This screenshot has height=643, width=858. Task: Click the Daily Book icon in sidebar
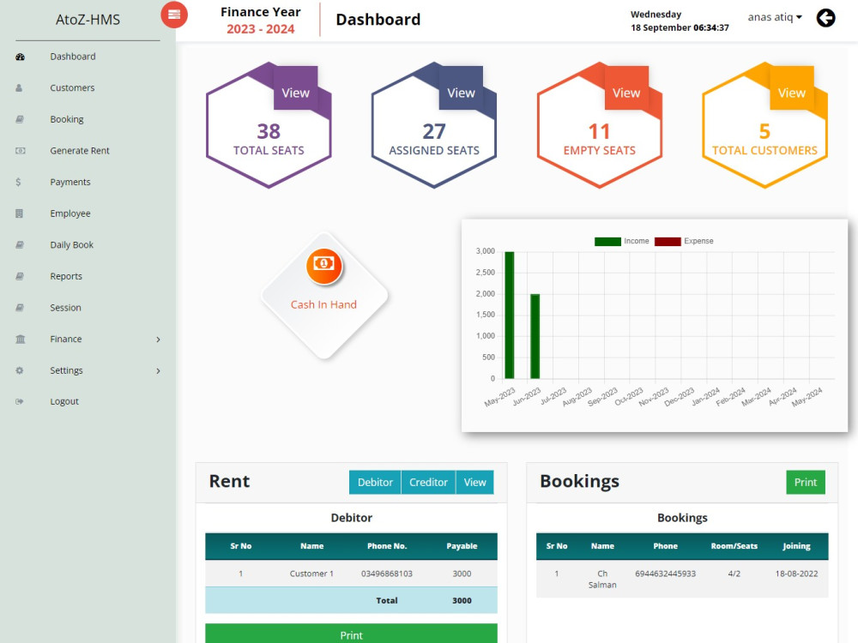pyautogui.click(x=20, y=245)
